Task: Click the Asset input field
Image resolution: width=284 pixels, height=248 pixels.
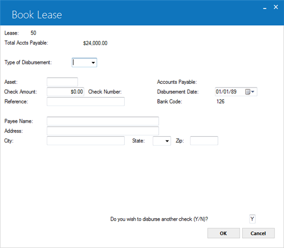Action: [x=62, y=82]
